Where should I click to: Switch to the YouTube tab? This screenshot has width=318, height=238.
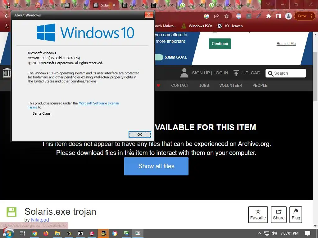click(x=47, y=5)
